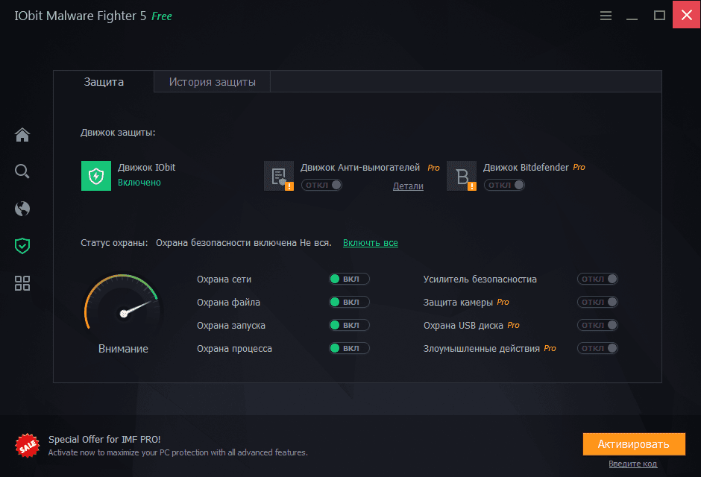Select the Protect shield sidebar icon

[22, 246]
